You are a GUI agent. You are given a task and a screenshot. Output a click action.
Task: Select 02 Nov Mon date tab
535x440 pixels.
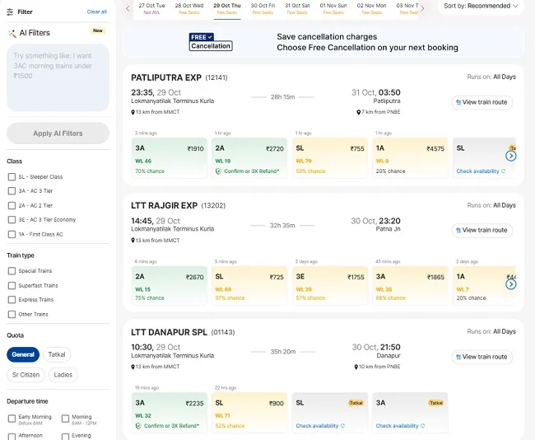[x=371, y=9]
